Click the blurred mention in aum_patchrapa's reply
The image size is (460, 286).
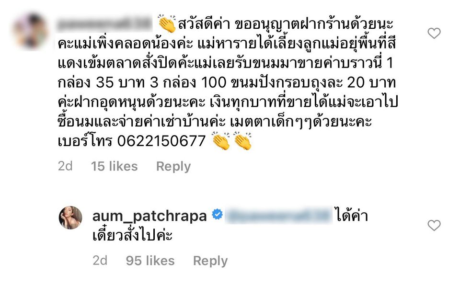pyautogui.click(x=279, y=215)
